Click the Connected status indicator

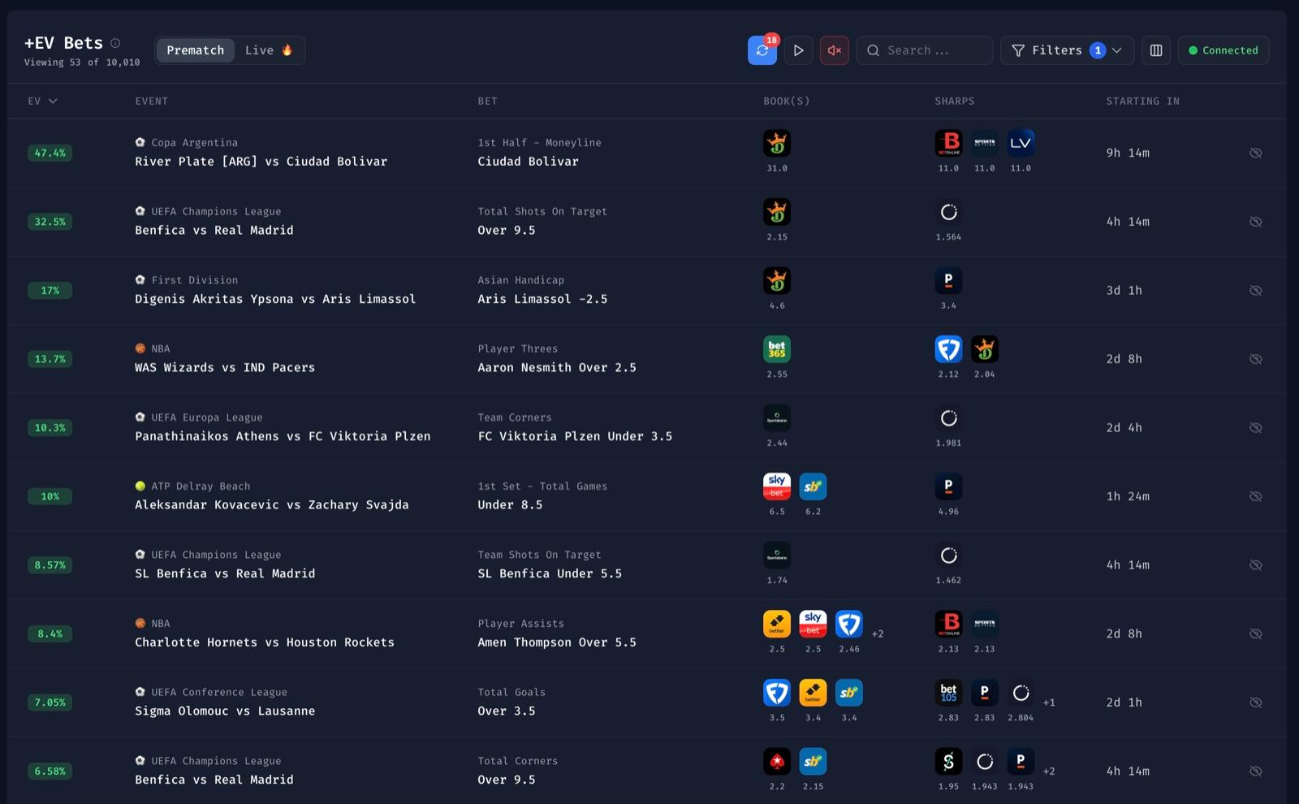1223,50
